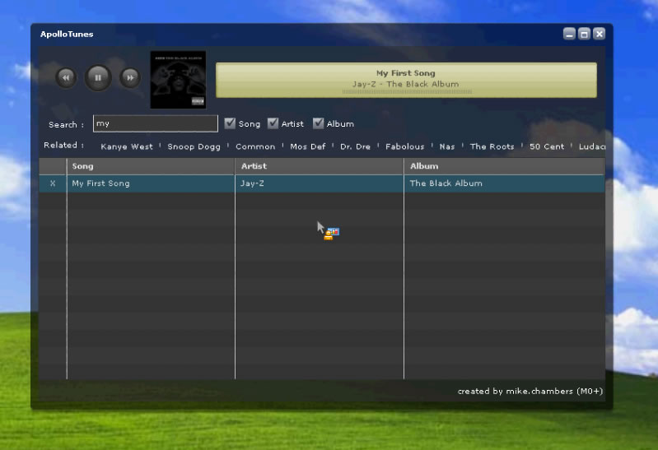Remove My First Song with the X
The width and height of the screenshot is (658, 450).
point(53,183)
